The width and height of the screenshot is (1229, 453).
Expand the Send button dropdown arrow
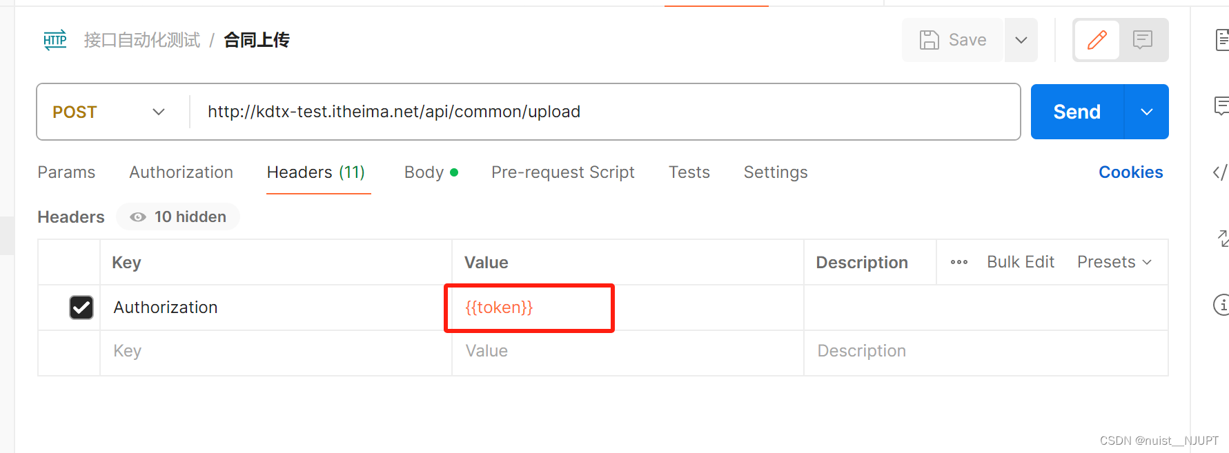pyautogui.click(x=1146, y=112)
